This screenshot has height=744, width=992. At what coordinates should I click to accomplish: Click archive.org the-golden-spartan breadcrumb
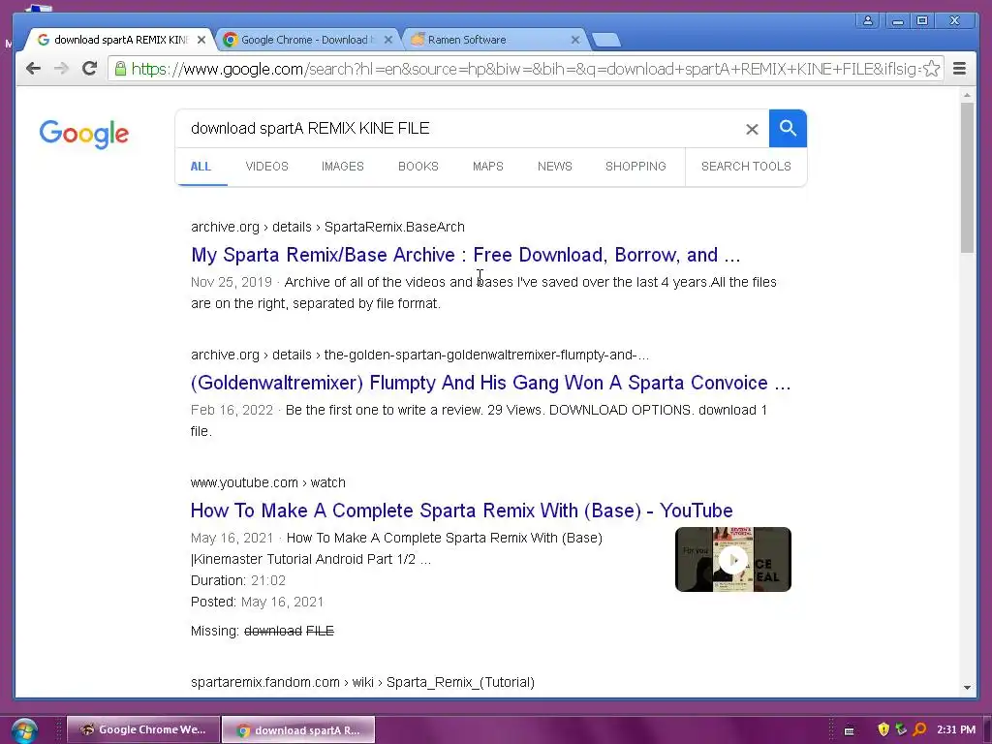pos(420,355)
